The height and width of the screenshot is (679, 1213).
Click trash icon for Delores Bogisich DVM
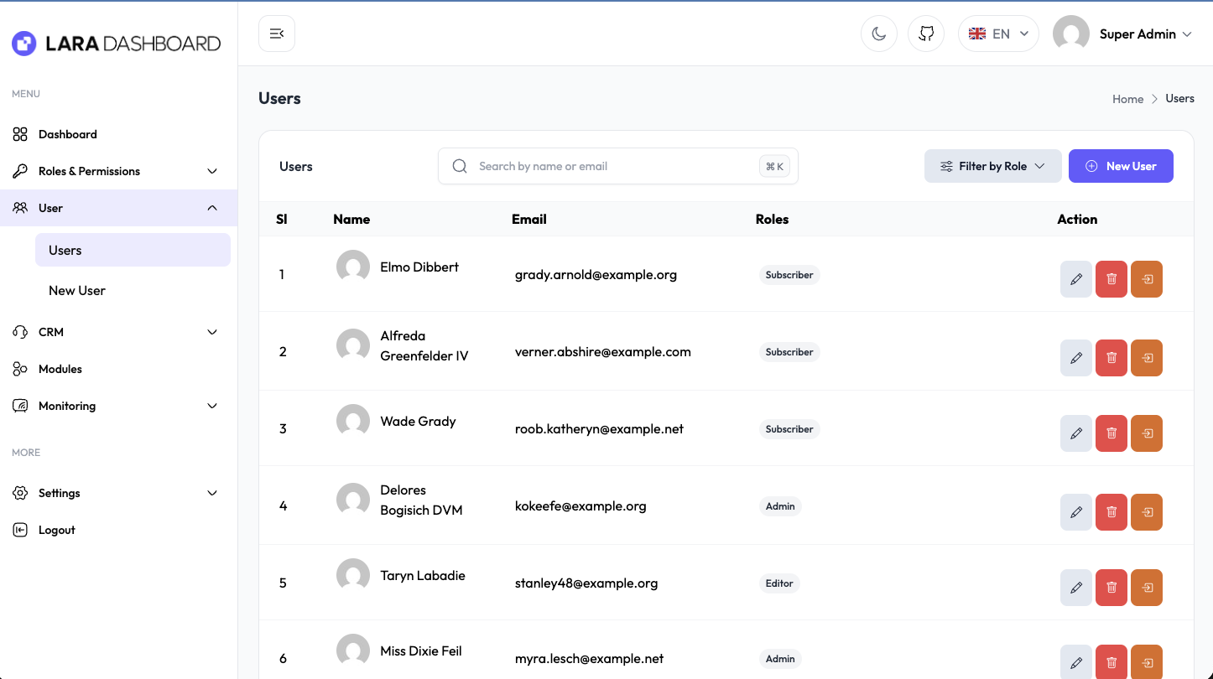pyautogui.click(x=1111, y=512)
